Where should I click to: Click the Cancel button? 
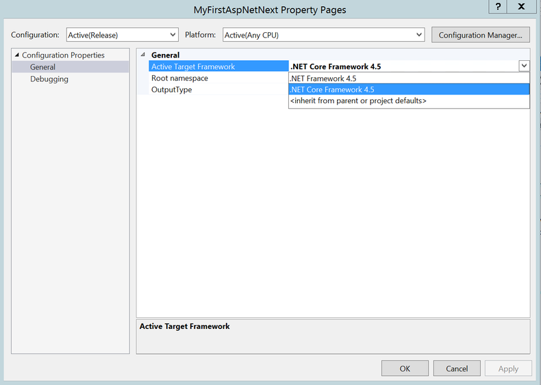pyautogui.click(x=457, y=369)
